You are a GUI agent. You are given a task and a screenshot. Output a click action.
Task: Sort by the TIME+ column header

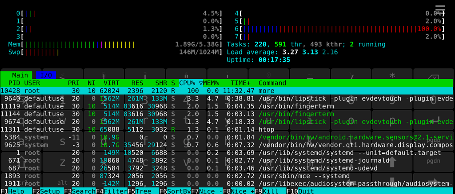(240, 83)
